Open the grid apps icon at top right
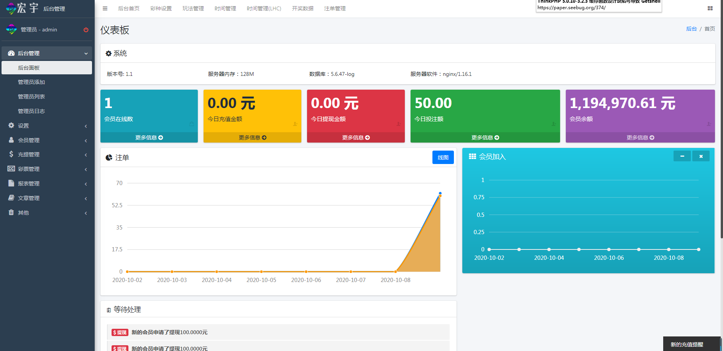This screenshot has height=351, width=723. point(710,8)
